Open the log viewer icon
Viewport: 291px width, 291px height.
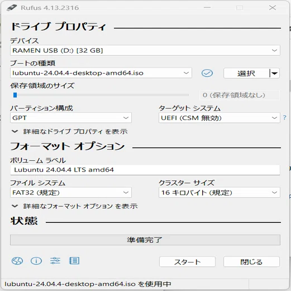74,261
